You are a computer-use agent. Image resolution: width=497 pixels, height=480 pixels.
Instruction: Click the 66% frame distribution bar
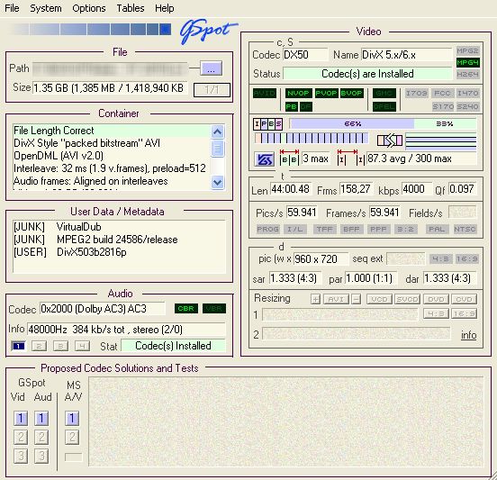352,123
